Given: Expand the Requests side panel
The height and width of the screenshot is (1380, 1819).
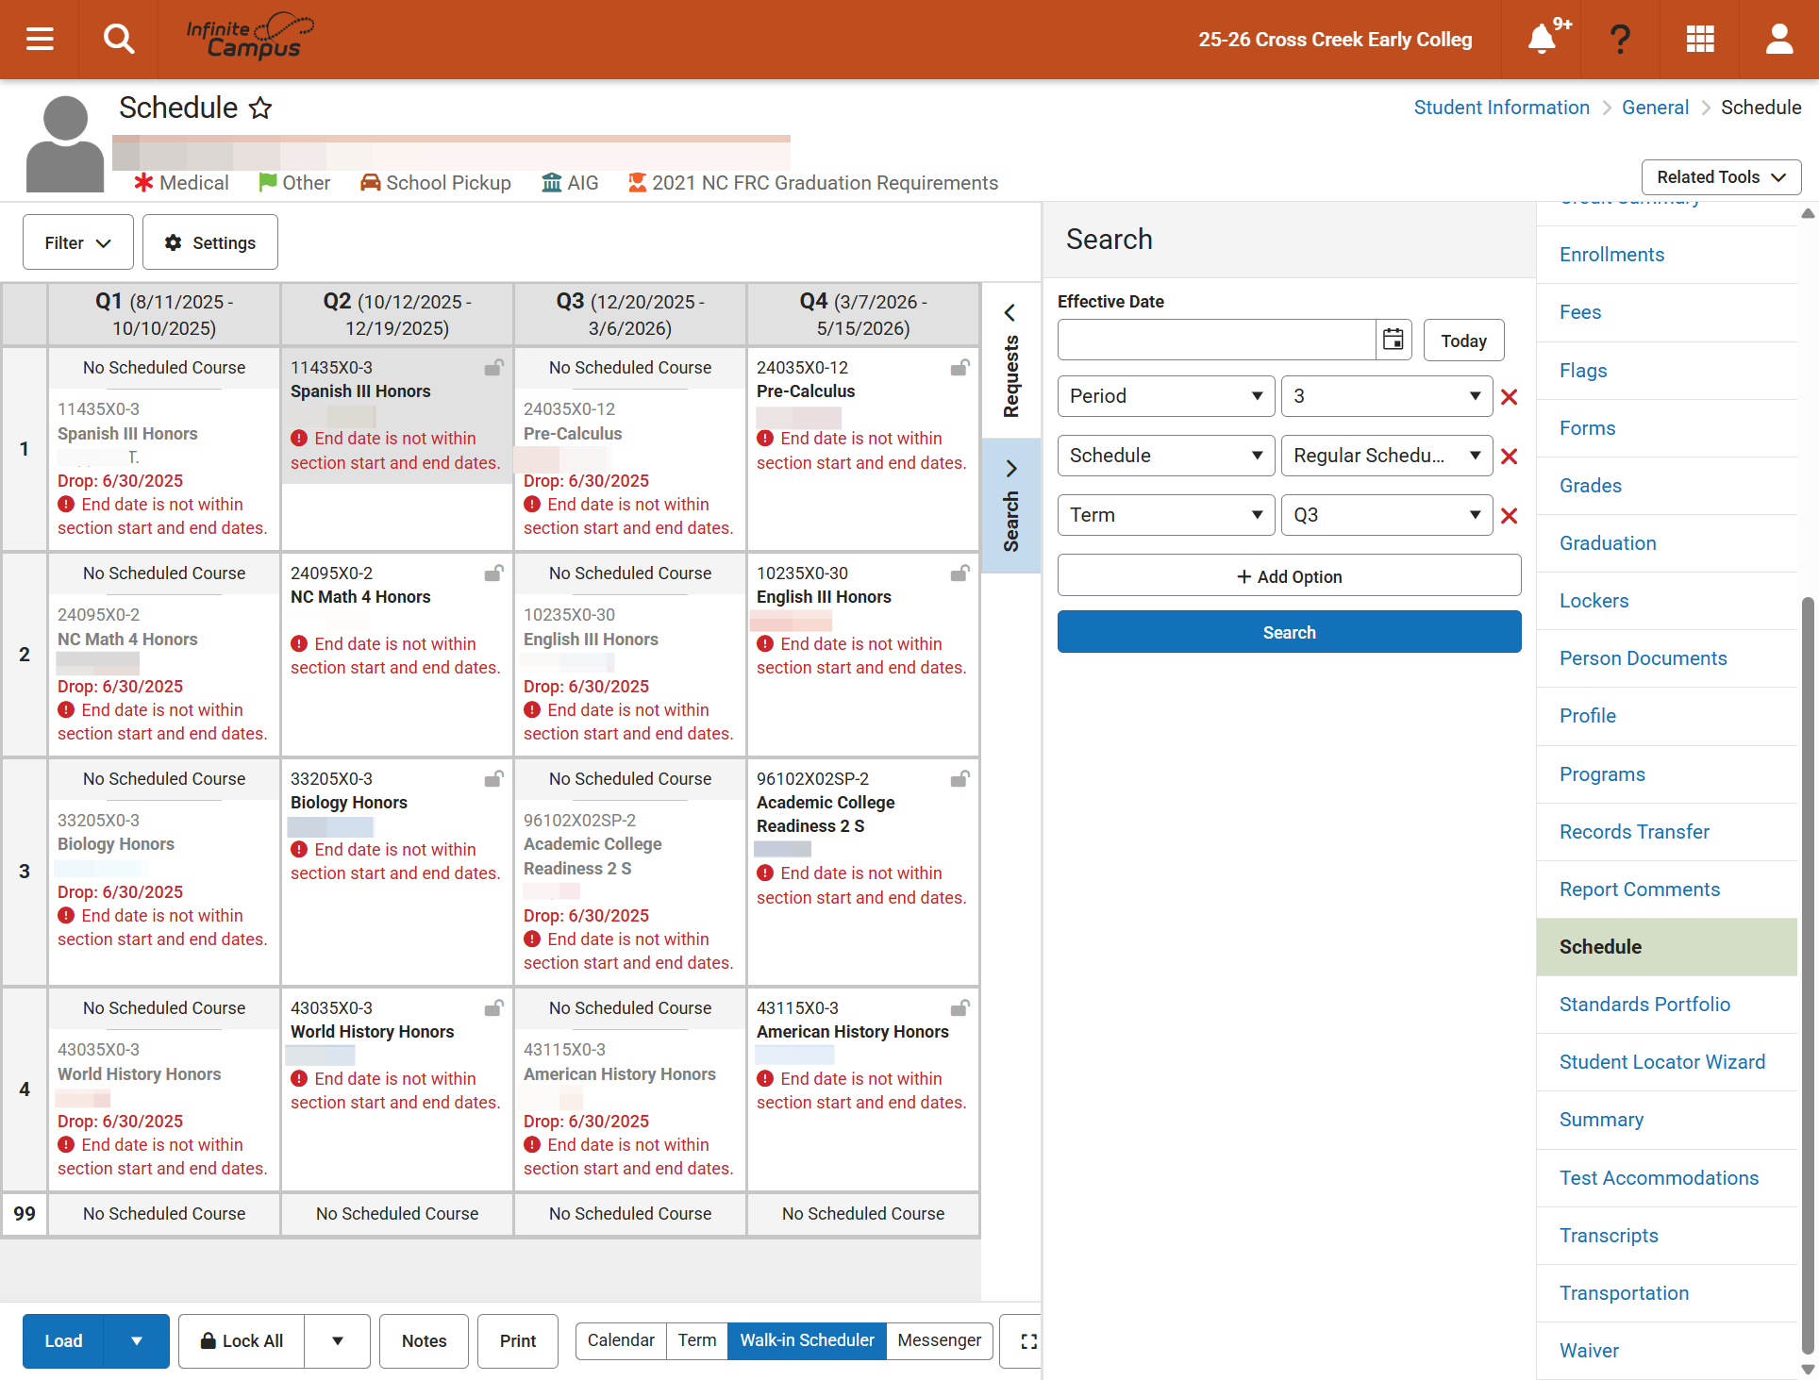Looking at the screenshot, I should click(x=1010, y=361).
